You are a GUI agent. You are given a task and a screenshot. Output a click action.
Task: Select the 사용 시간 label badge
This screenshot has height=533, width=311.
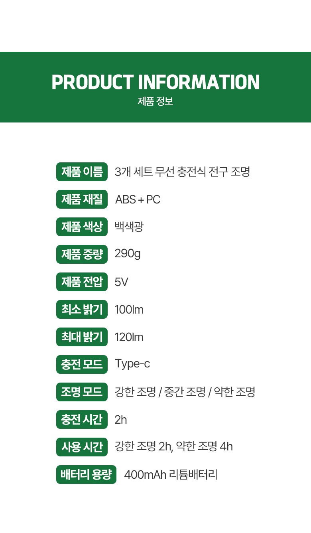82,447
